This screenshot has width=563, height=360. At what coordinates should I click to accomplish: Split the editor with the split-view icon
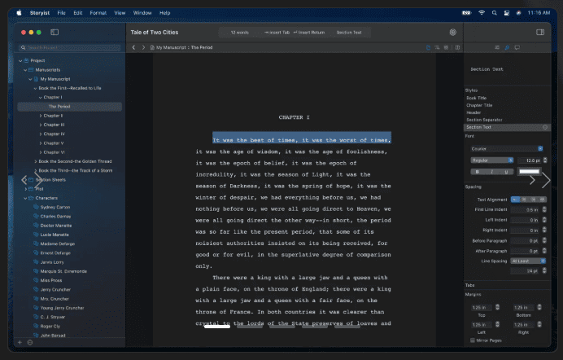coord(457,47)
